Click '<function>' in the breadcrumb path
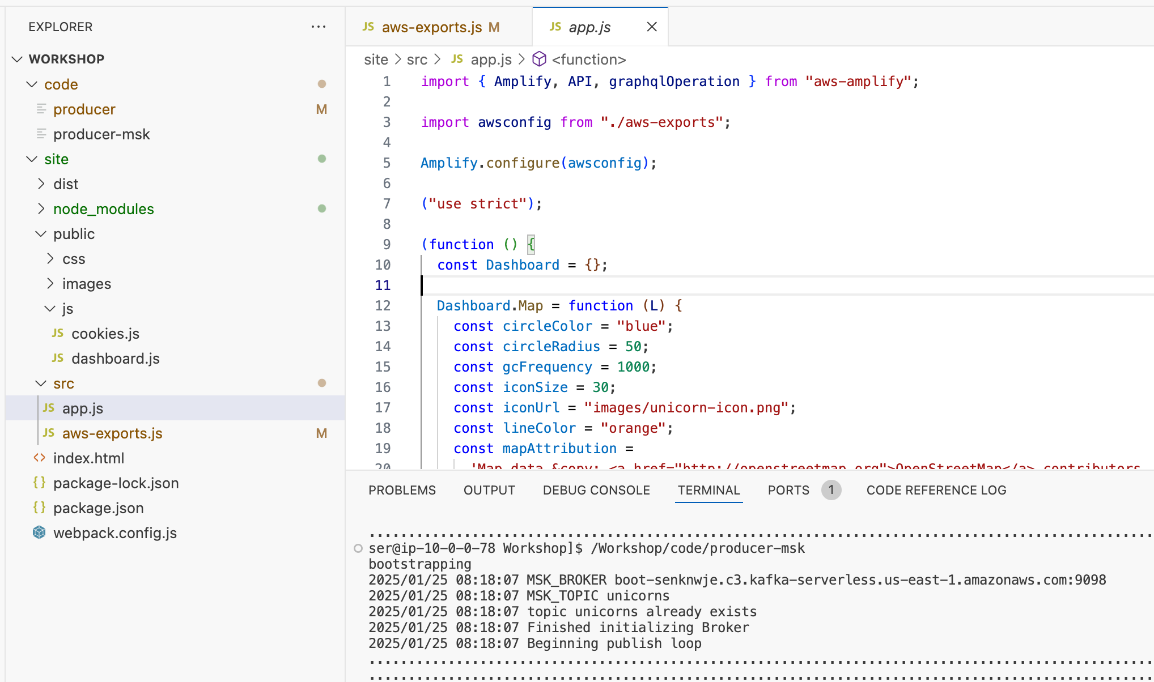 [x=589, y=59]
